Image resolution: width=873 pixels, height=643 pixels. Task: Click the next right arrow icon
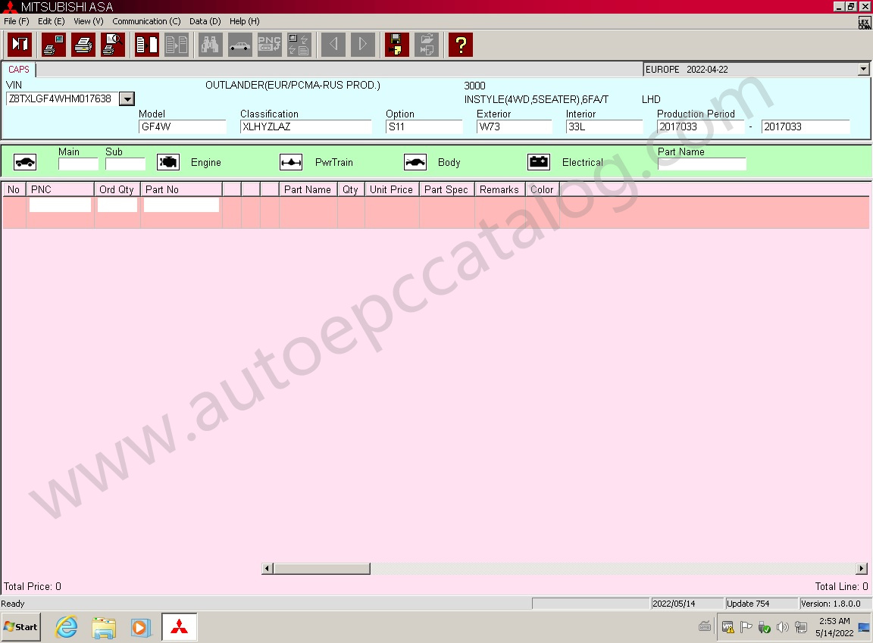[x=363, y=45]
